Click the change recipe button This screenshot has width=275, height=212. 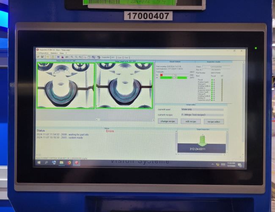168,121
